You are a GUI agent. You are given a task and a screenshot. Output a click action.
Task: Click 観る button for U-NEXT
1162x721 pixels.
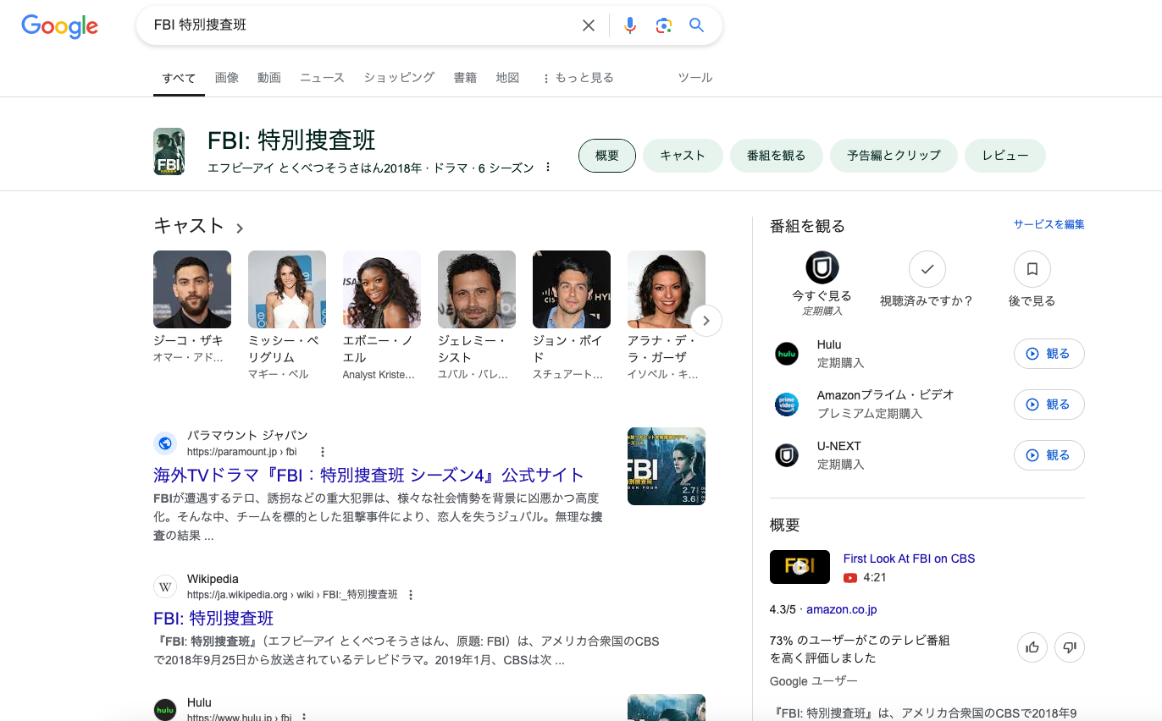[1049, 455]
